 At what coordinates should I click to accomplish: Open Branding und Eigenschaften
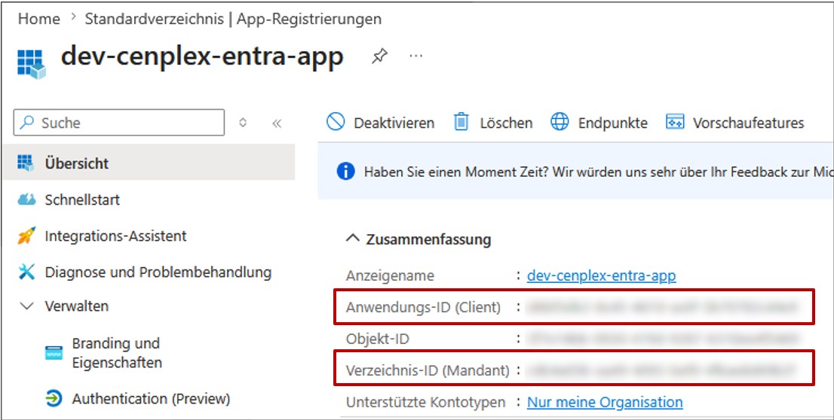117,353
